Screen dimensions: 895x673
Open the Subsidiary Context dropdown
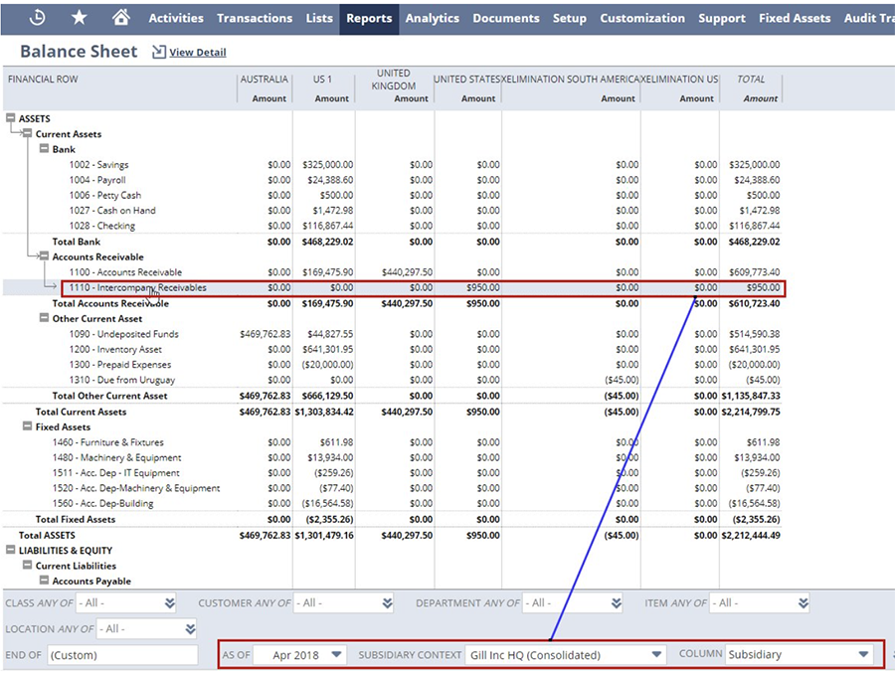pyautogui.click(x=655, y=654)
